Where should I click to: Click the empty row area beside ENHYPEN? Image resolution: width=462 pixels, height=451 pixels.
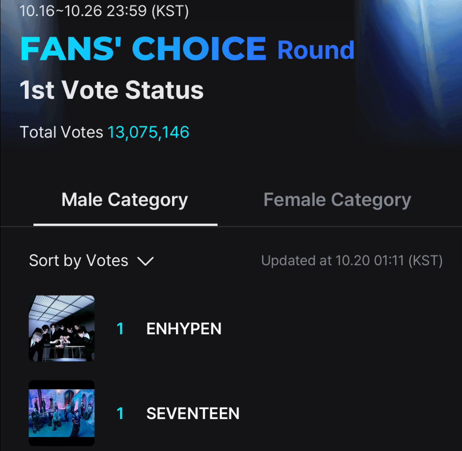(x=339, y=329)
